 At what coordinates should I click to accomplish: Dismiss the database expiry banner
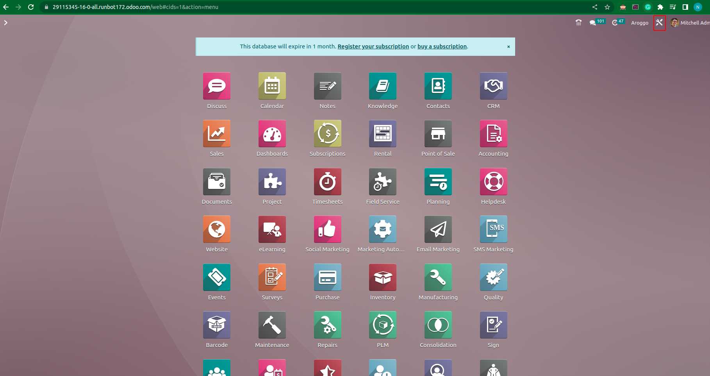pyautogui.click(x=508, y=46)
